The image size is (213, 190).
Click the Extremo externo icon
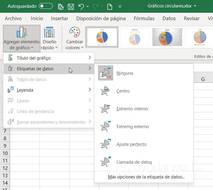pos(106,126)
